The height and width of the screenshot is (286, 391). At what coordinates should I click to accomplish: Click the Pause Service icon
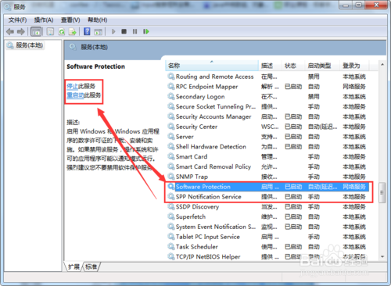tap(135, 31)
